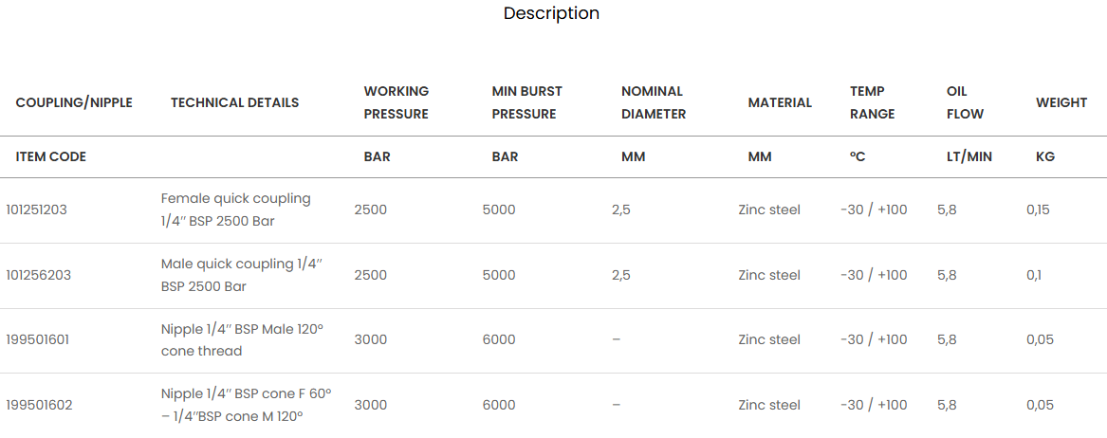Click the Technical Details column header
Image resolution: width=1107 pixels, height=438 pixels.
(234, 102)
